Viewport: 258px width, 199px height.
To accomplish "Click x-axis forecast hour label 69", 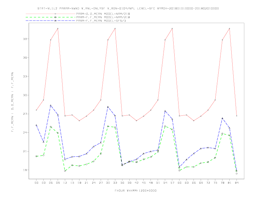I will point(201,183).
